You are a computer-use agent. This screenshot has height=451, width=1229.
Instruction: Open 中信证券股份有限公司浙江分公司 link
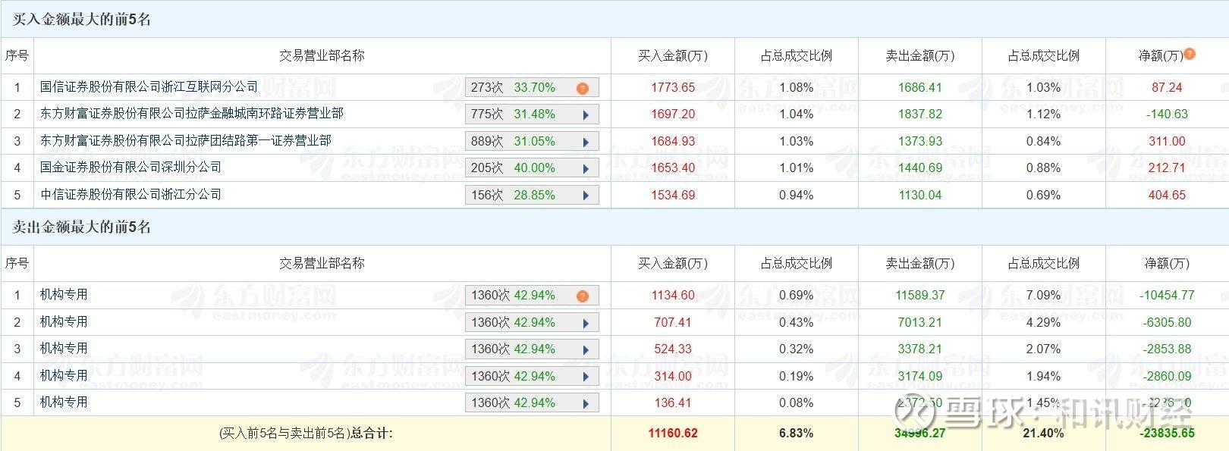click(x=130, y=194)
